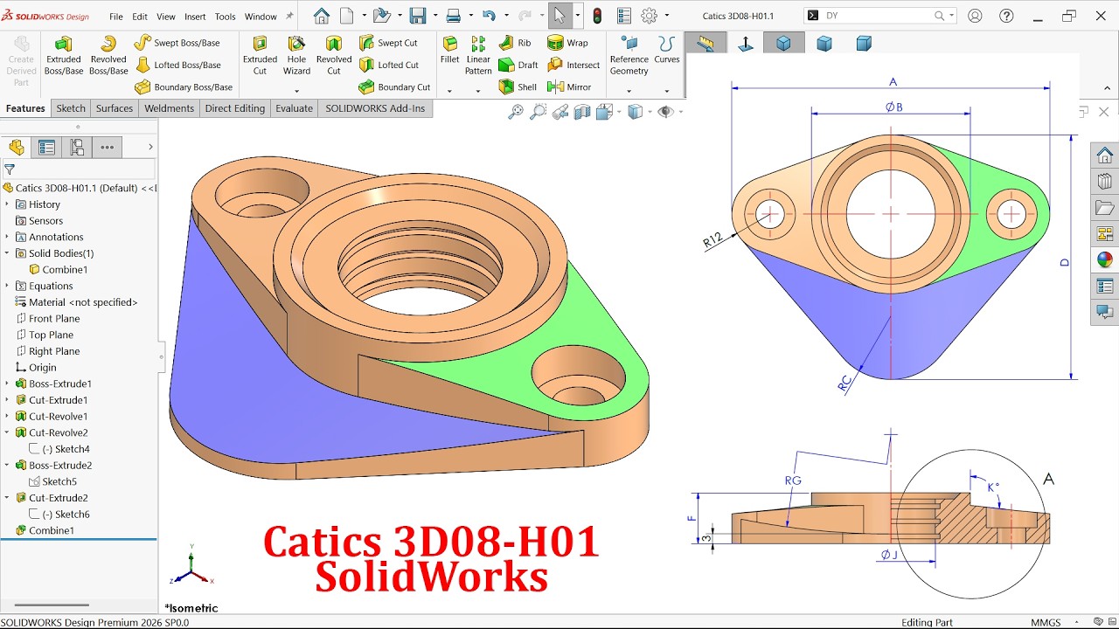Click the Rebuild traffic light icon
This screenshot has height=629, width=1119.
[x=597, y=16]
